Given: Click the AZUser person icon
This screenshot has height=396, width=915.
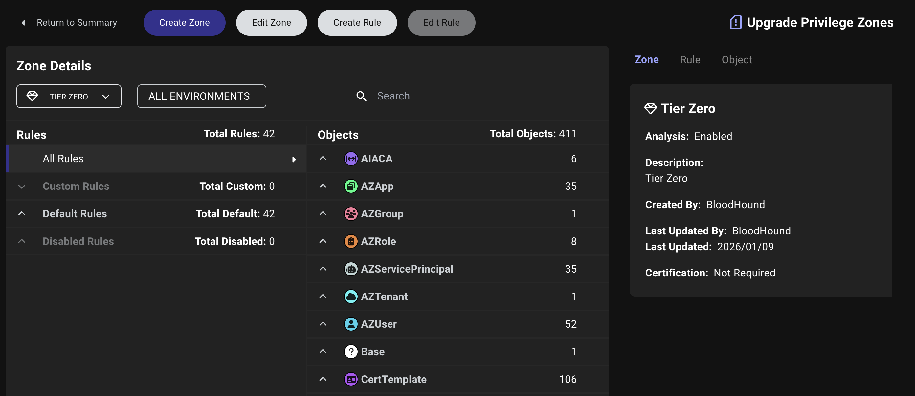Looking at the screenshot, I should coord(350,324).
